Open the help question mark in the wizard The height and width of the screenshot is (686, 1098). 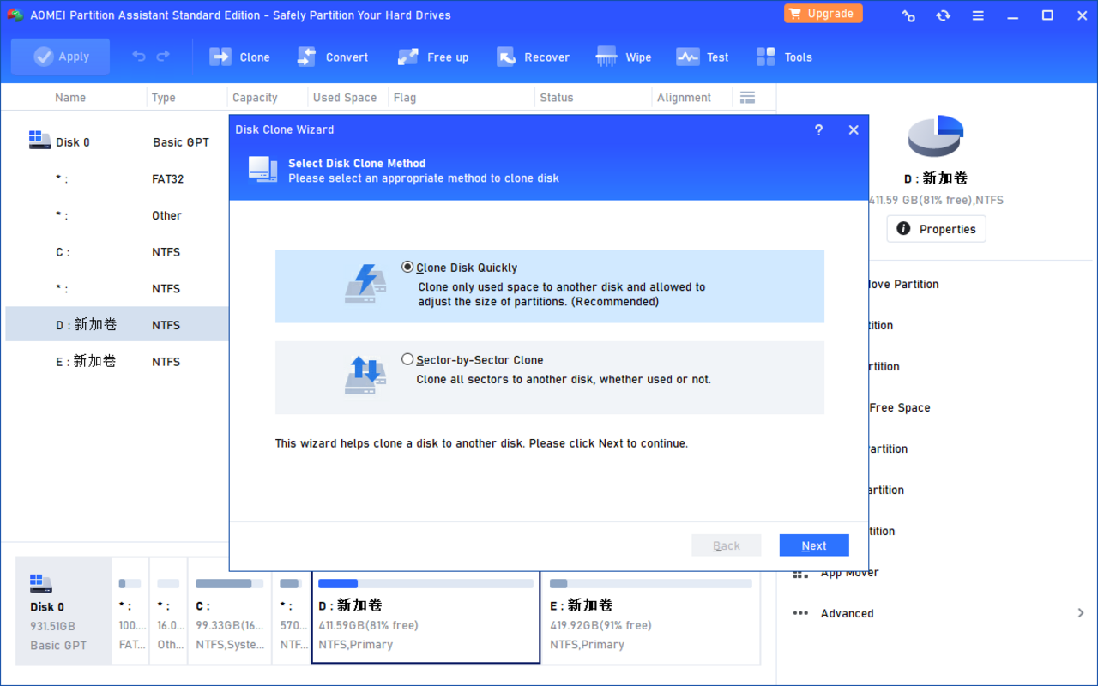click(x=818, y=129)
